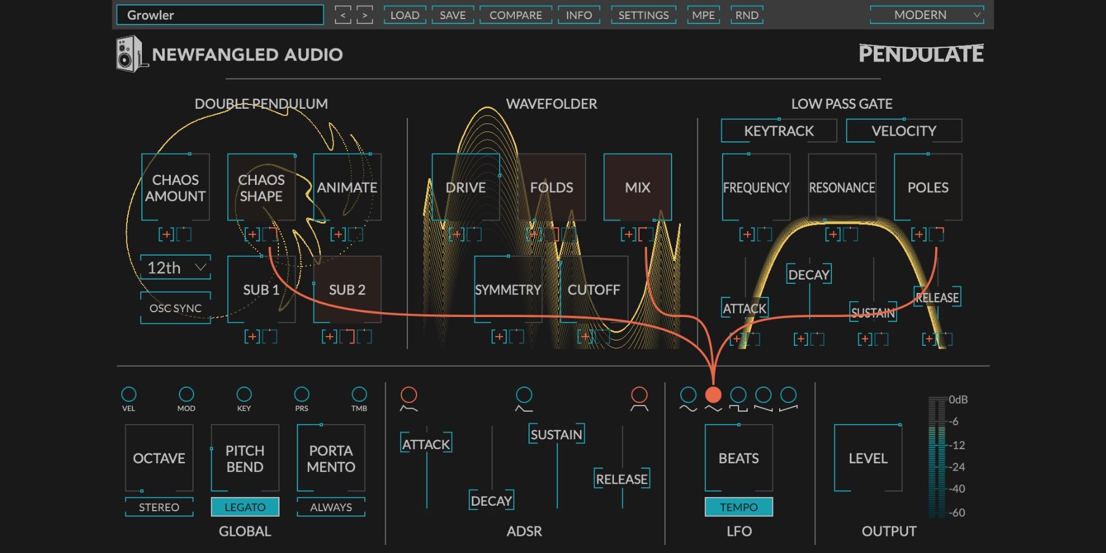Image resolution: width=1106 pixels, height=553 pixels.
Task: Select the PRS pressure modulation source
Action: click(x=302, y=394)
